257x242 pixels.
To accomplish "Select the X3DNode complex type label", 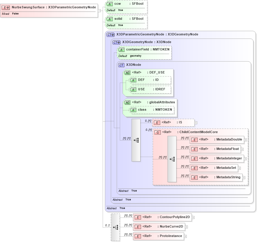I will click(x=134, y=65).
